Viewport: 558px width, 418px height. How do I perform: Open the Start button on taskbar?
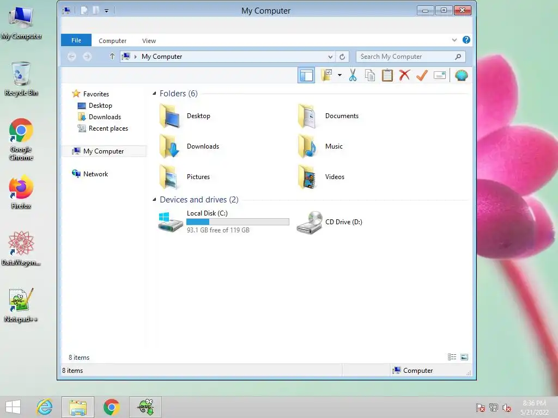[13, 407]
